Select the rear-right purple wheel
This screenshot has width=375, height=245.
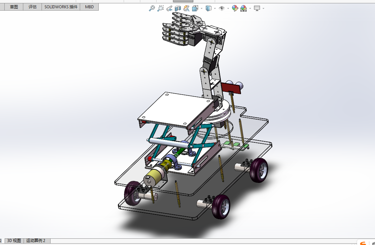pyautogui.click(x=259, y=170)
